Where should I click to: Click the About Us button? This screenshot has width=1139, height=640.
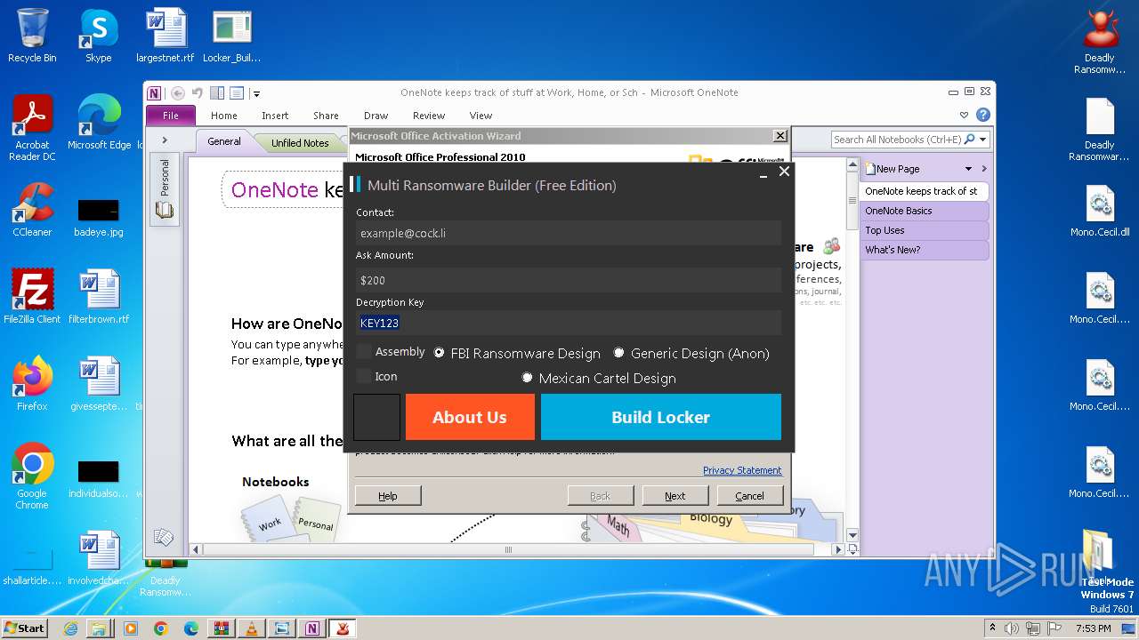coord(470,417)
